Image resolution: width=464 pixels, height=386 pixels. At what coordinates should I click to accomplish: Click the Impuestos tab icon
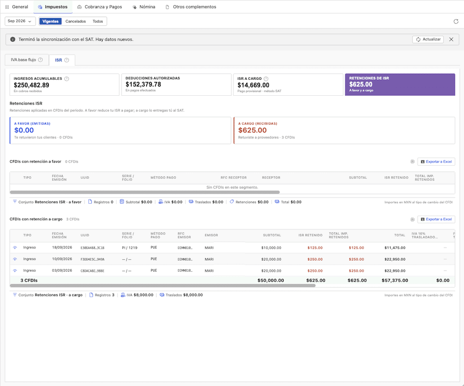coord(40,7)
